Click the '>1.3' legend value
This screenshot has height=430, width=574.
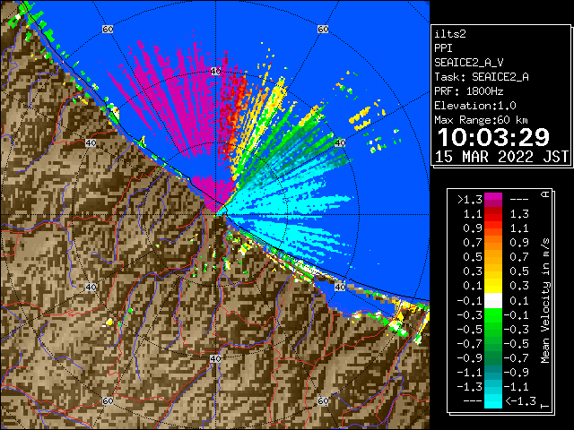click(x=470, y=200)
